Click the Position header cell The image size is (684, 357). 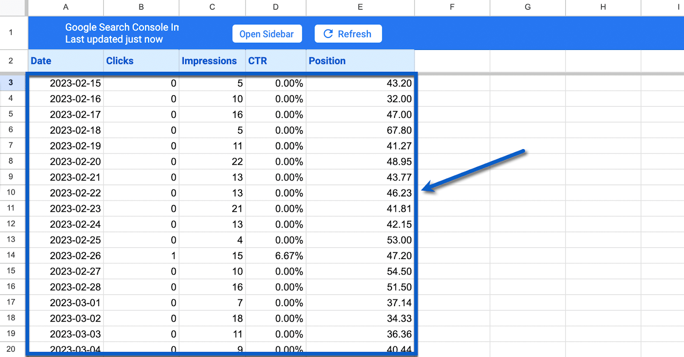tap(360, 61)
